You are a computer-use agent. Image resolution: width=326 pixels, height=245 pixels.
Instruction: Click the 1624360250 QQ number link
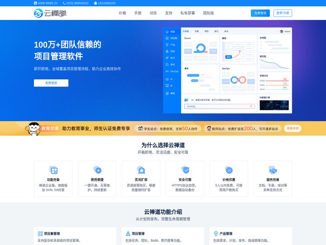tap(107, 3)
